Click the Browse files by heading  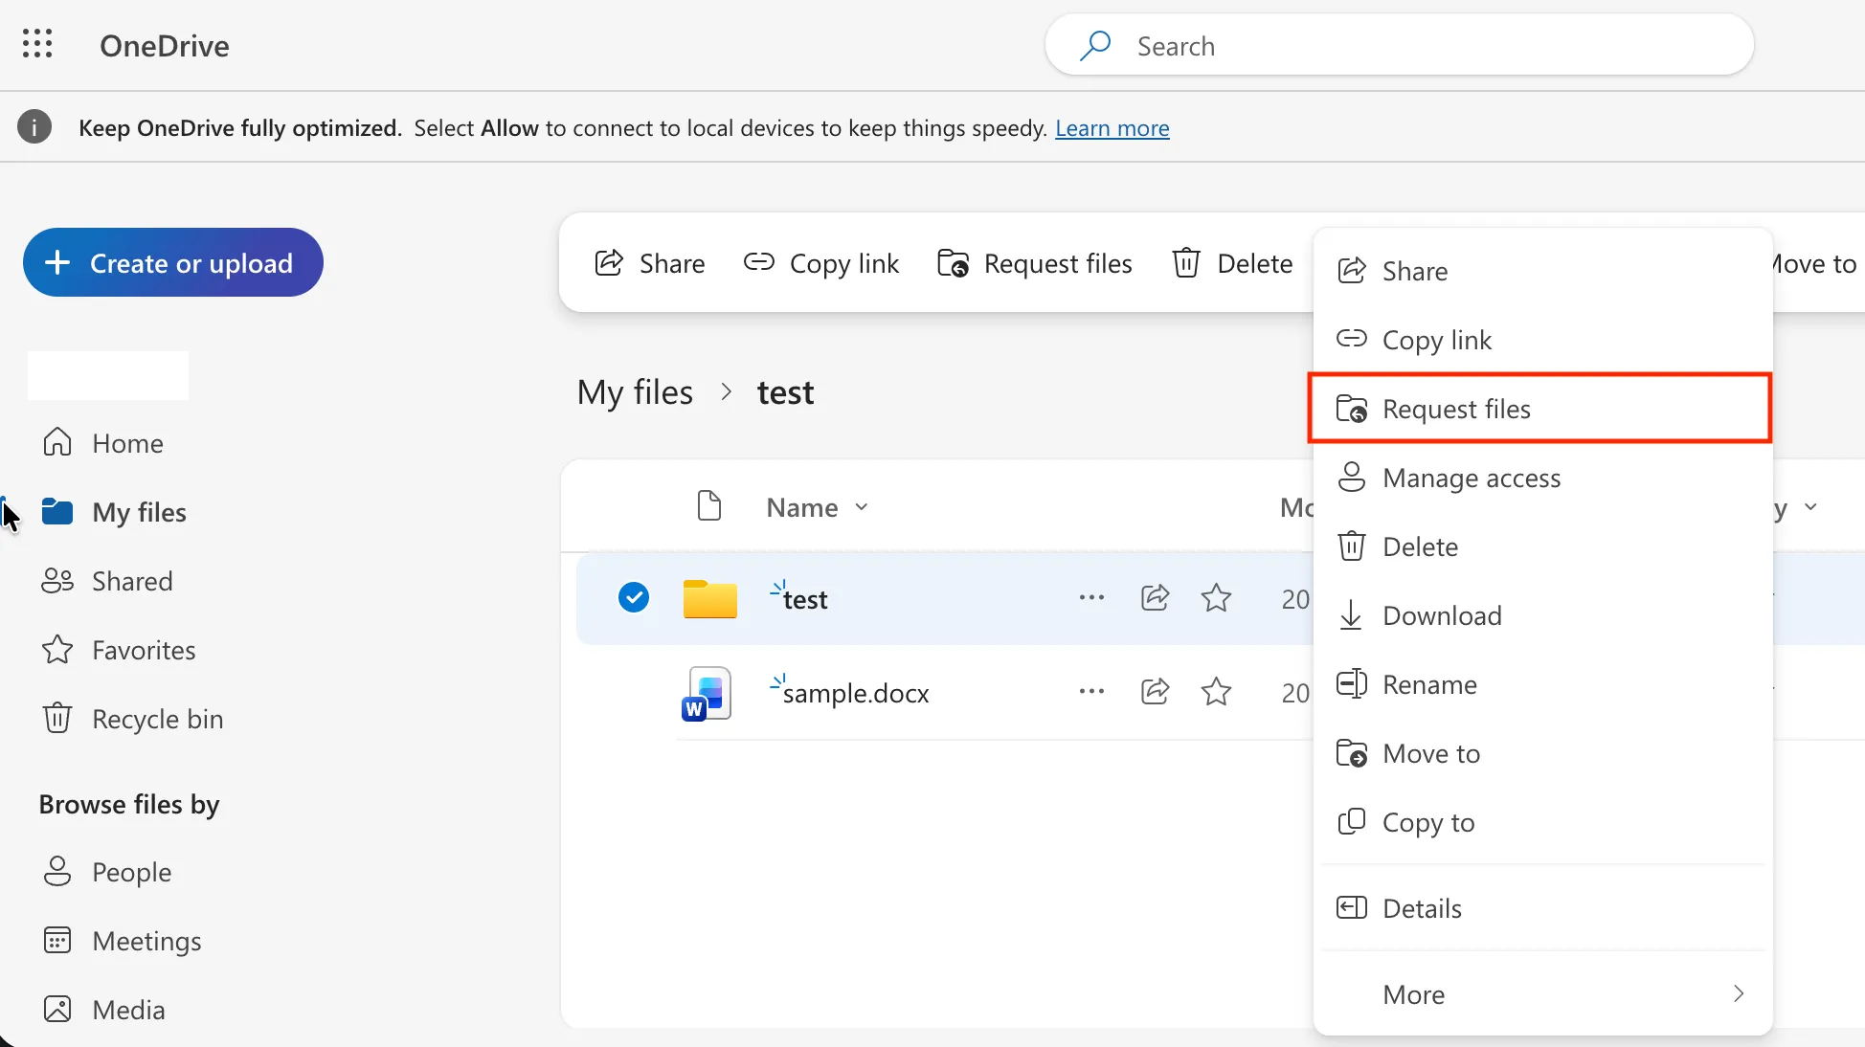(129, 804)
